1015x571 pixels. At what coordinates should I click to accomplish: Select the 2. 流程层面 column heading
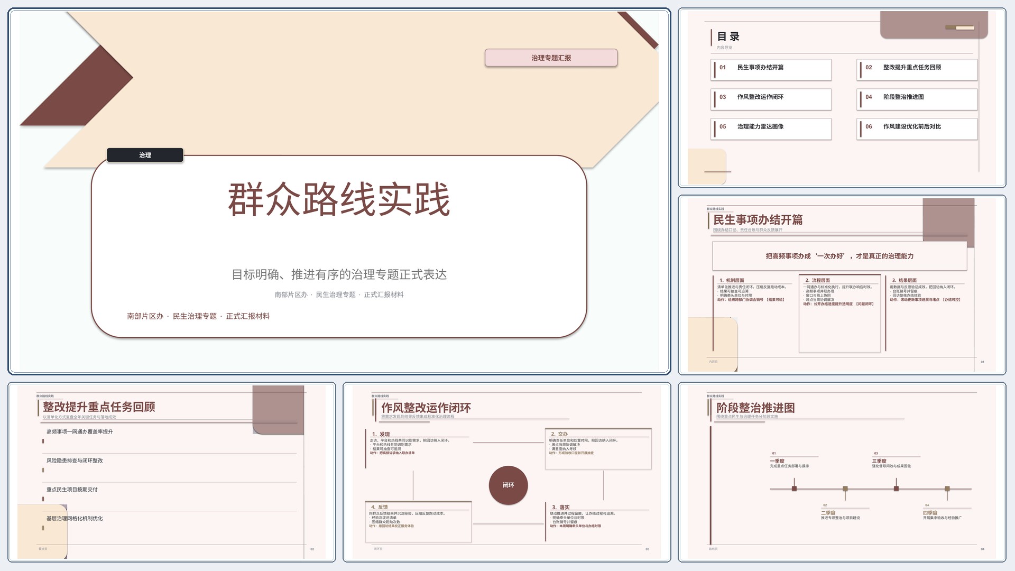[817, 280]
